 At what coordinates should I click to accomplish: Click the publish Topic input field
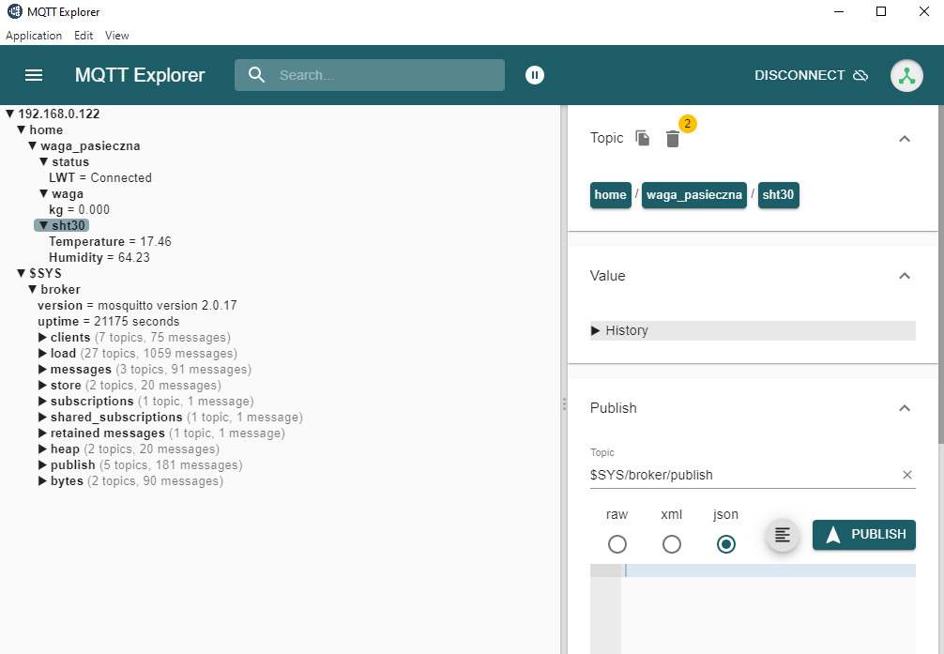click(x=744, y=475)
